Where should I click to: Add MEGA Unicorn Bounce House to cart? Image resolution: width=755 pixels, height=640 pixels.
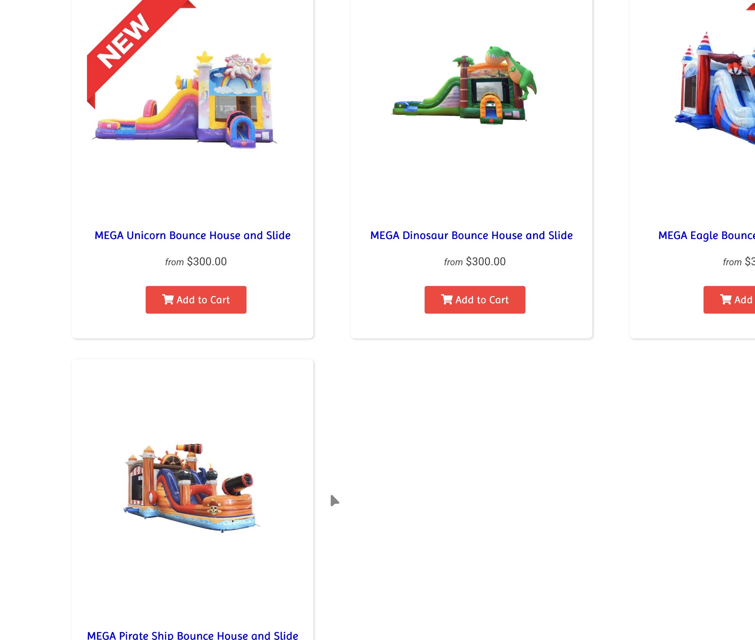(196, 300)
